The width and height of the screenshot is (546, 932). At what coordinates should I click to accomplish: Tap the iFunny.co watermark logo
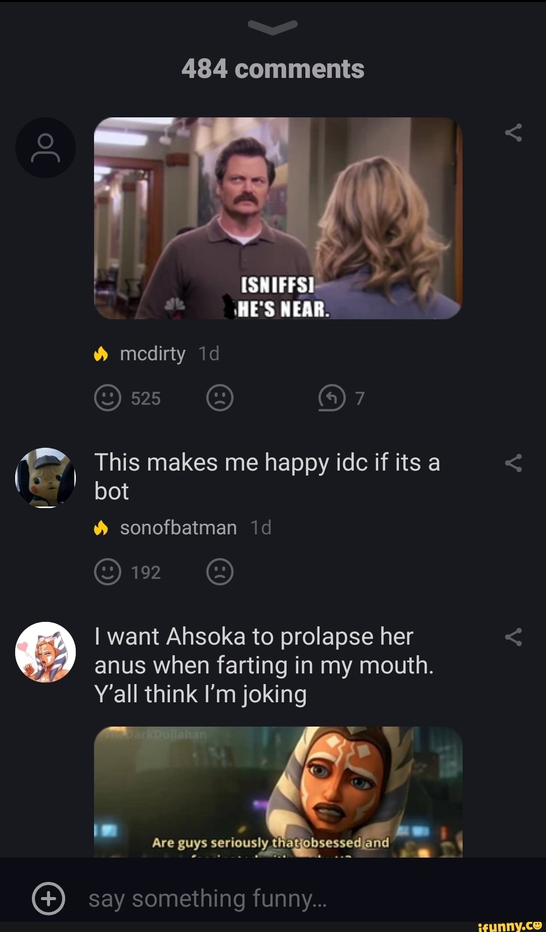coord(509,925)
